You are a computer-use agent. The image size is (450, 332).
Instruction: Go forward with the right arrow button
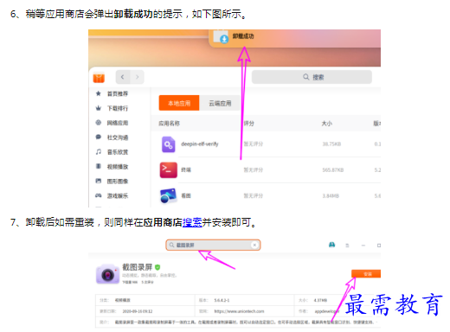point(137,77)
